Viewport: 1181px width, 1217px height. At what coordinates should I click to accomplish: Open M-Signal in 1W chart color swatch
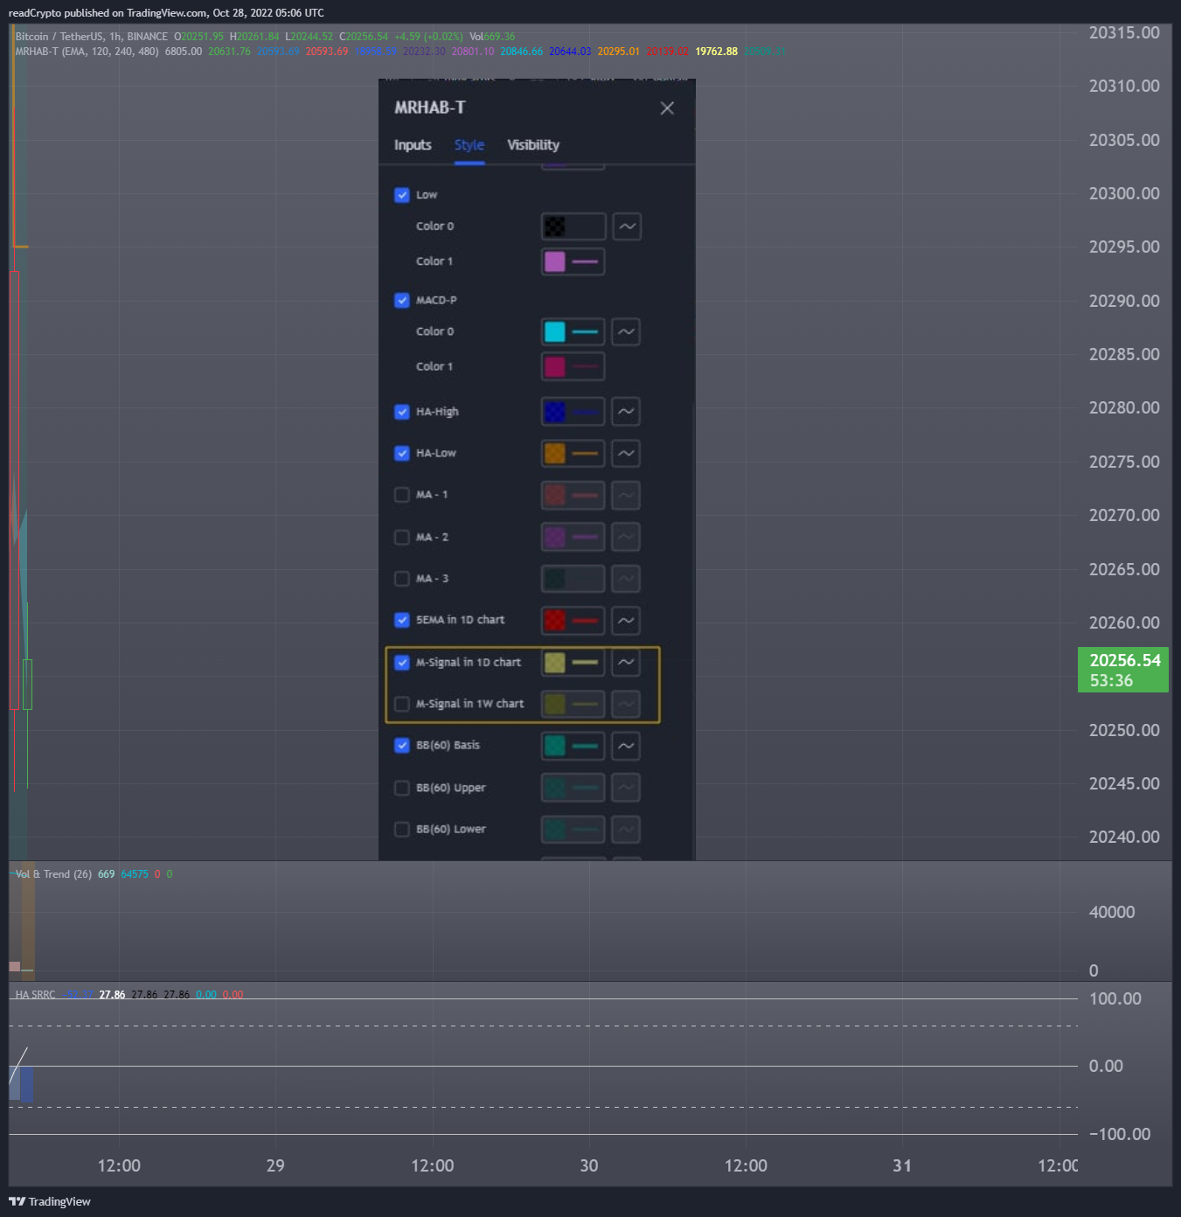[x=573, y=704]
